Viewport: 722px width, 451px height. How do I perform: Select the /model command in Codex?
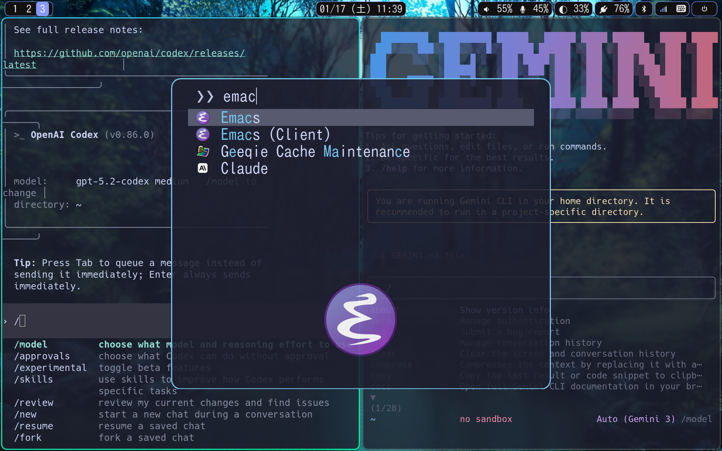(31, 344)
